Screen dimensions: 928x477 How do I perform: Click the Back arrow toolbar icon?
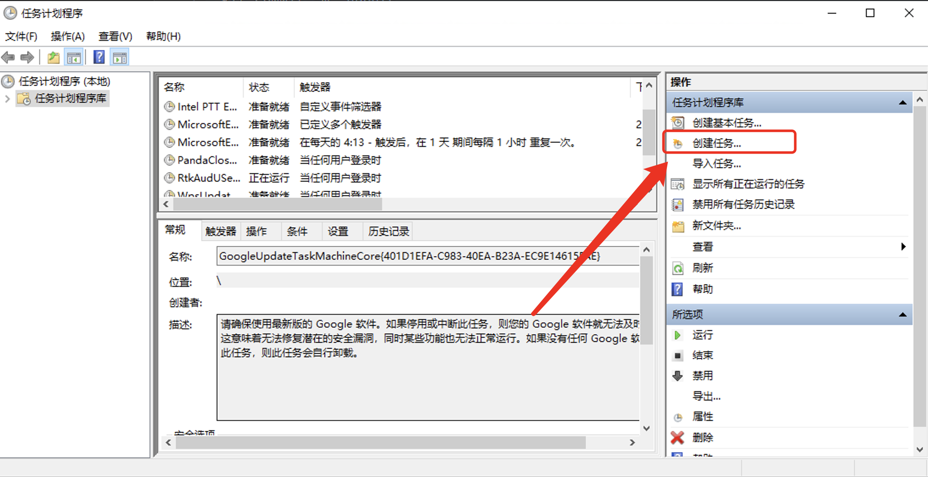click(8, 57)
